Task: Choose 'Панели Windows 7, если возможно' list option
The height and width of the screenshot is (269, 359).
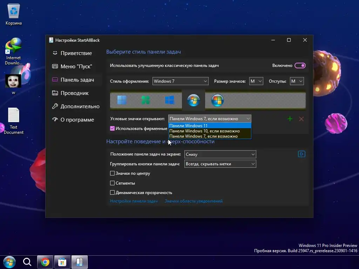Action: coord(210,136)
